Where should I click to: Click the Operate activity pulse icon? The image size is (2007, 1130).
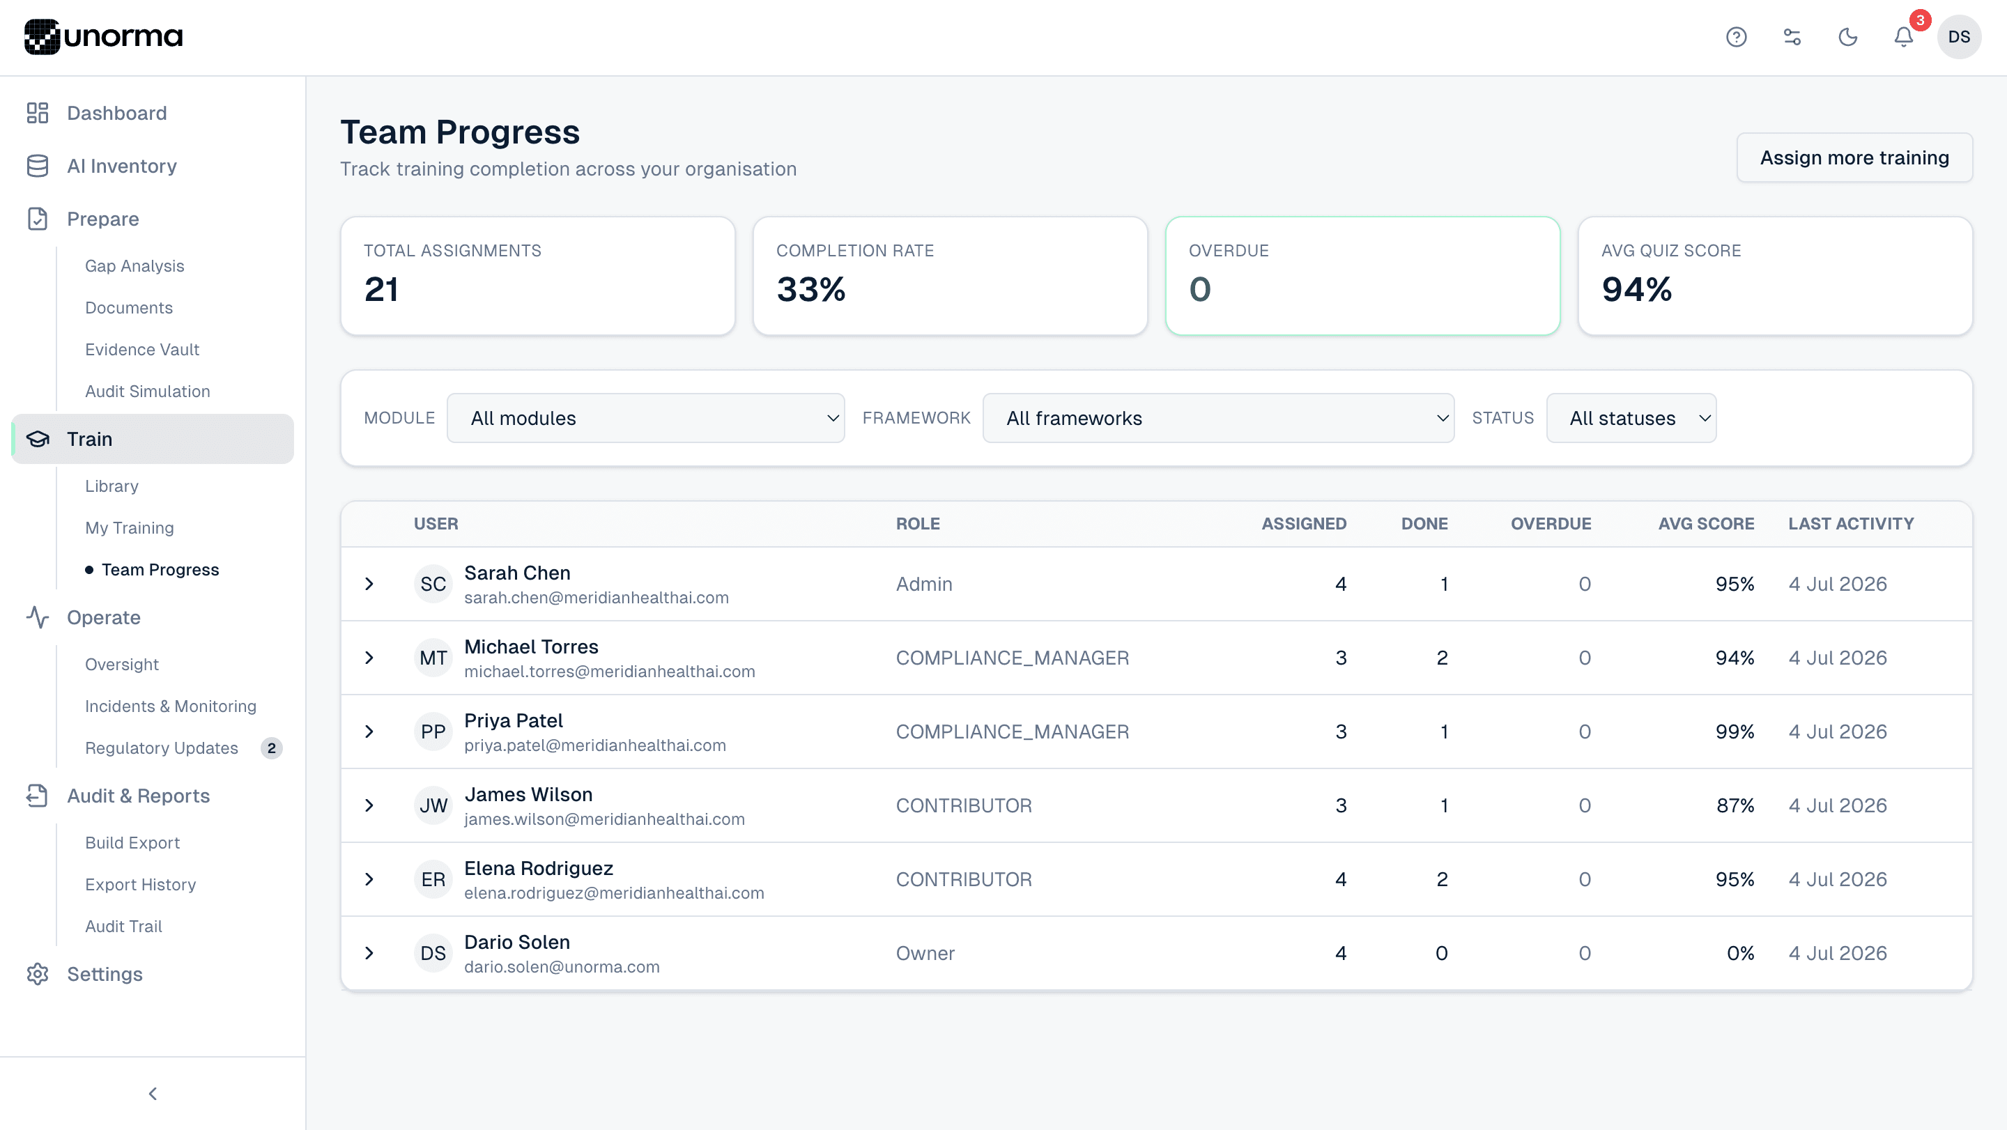(x=38, y=617)
